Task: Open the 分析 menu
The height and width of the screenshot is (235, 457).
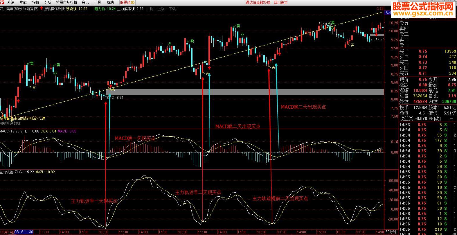Action: coord(48,2)
